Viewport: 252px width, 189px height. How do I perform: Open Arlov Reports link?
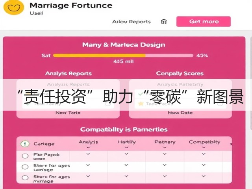(131, 22)
